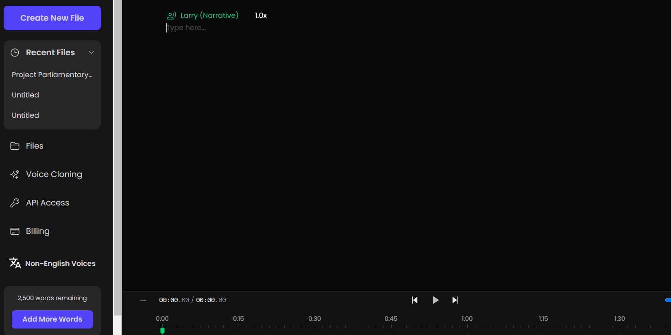Click the 0:45 mark on timeline
671x335 pixels.
pos(391,319)
